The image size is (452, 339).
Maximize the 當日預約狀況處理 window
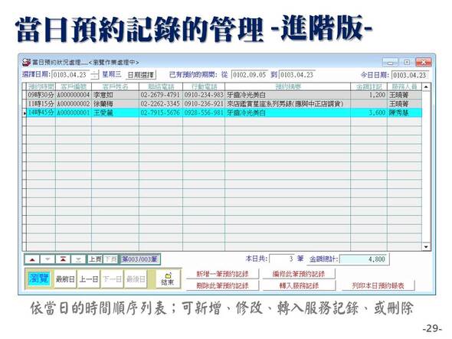click(x=407, y=62)
